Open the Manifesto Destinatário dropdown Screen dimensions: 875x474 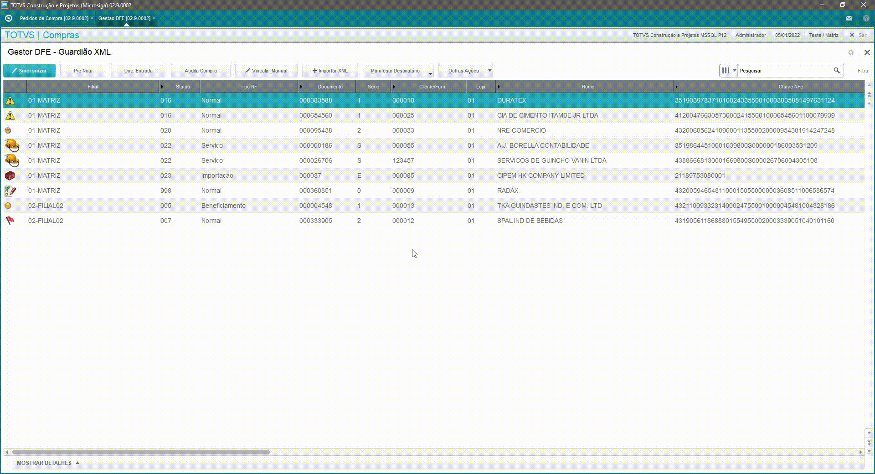pyautogui.click(x=398, y=71)
